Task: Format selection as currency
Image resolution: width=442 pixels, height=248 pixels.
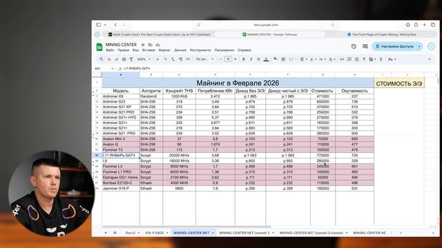Action: [x=158, y=59]
